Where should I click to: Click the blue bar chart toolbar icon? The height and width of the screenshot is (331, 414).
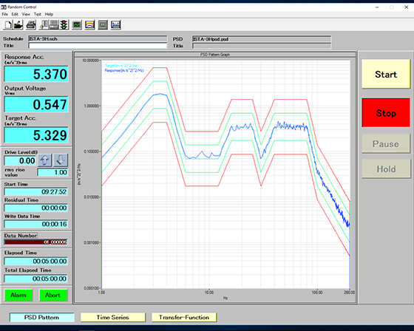(115, 25)
